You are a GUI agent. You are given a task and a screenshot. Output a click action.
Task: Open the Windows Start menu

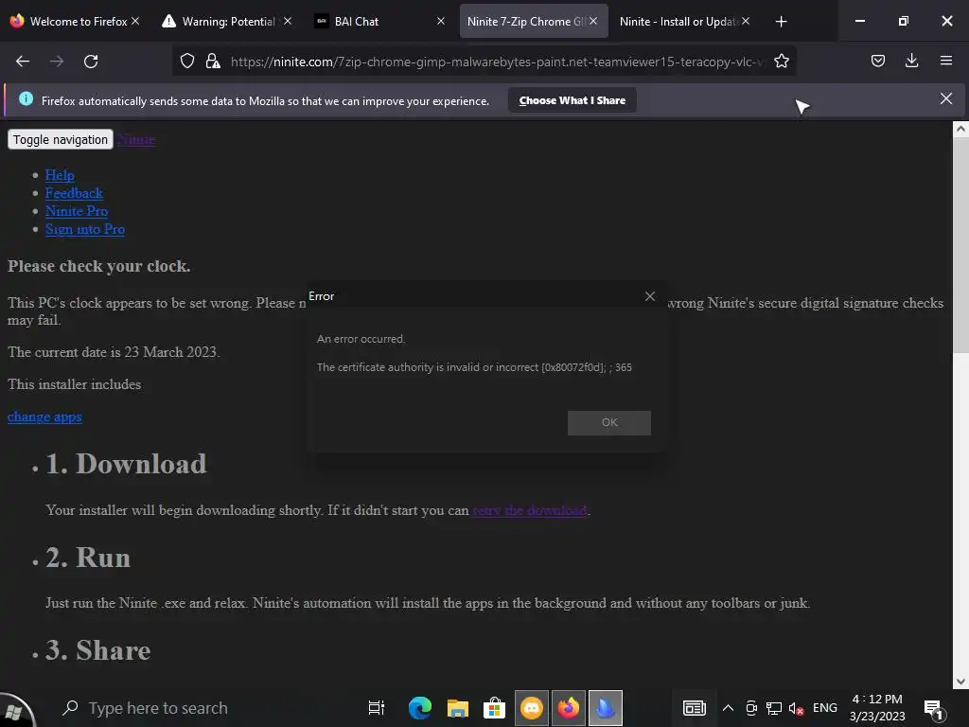pyautogui.click(x=15, y=709)
